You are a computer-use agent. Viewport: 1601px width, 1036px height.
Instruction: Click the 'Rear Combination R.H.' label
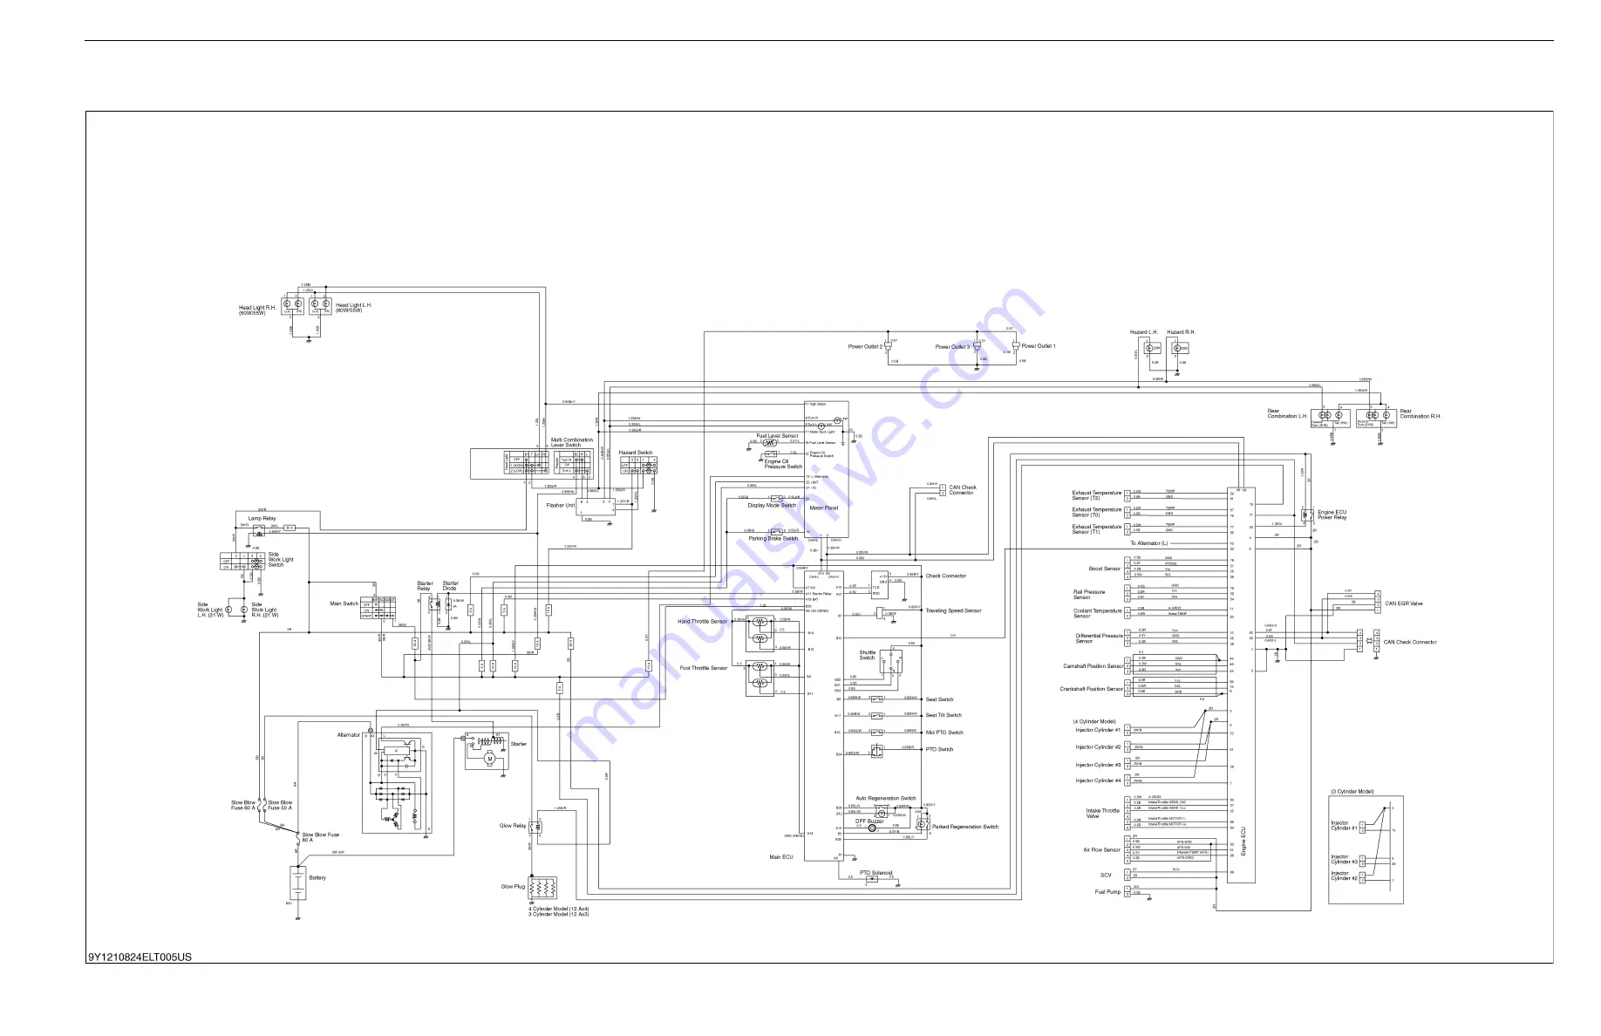1420,413
